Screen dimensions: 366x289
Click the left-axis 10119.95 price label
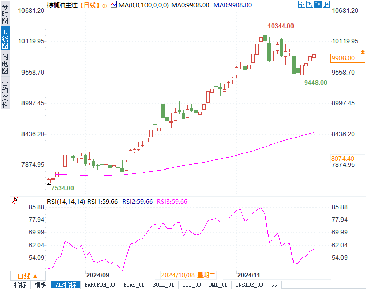[31, 41]
